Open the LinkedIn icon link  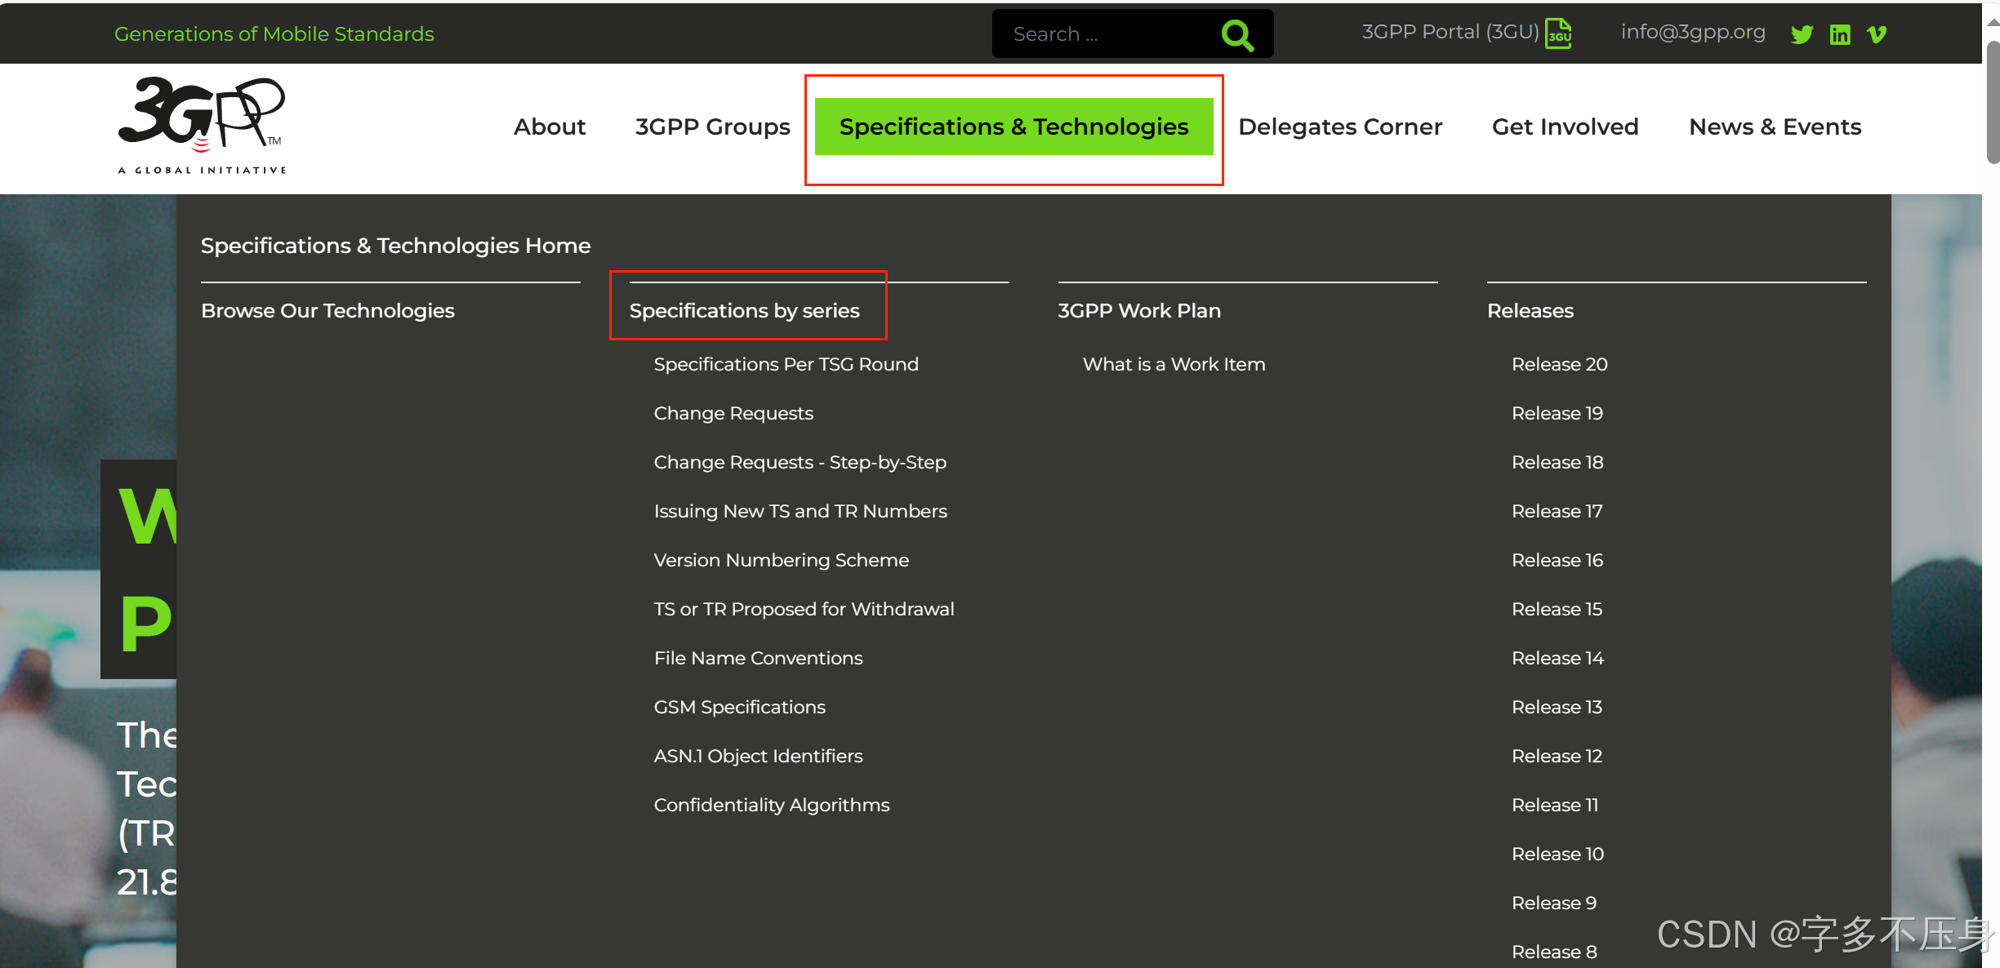pos(1840,34)
